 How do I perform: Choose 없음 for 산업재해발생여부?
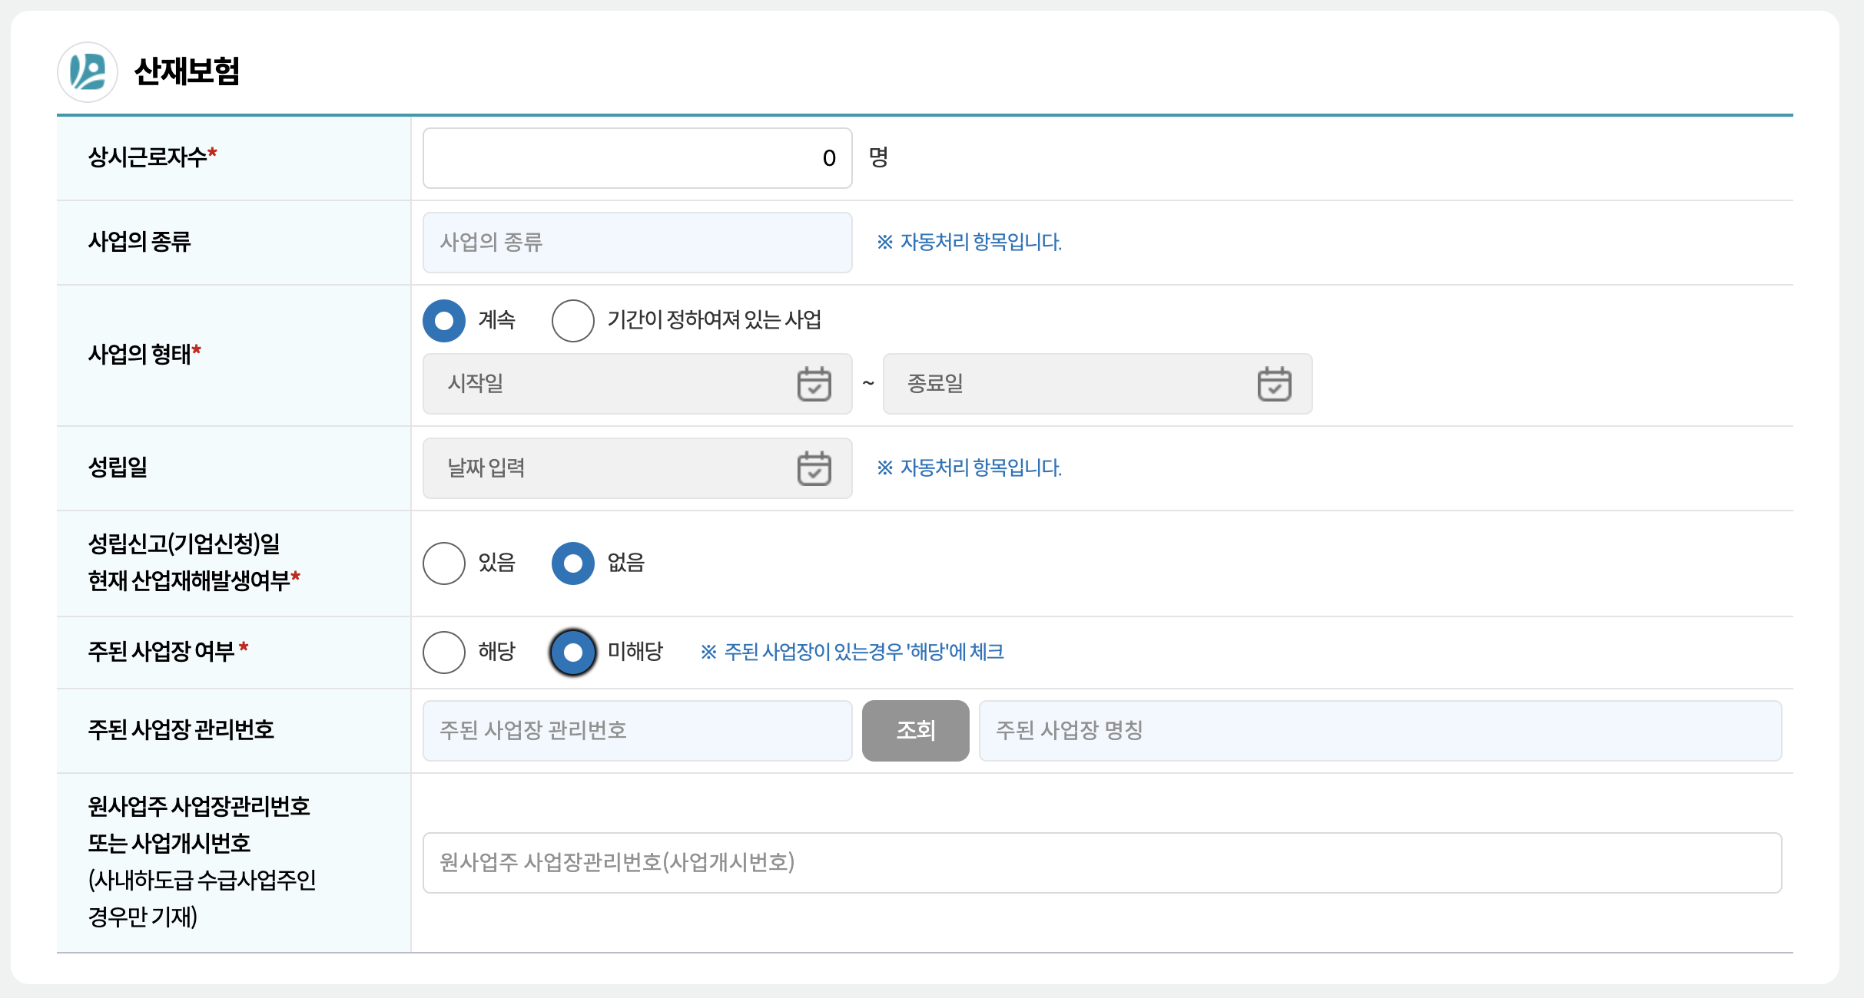coord(573,563)
